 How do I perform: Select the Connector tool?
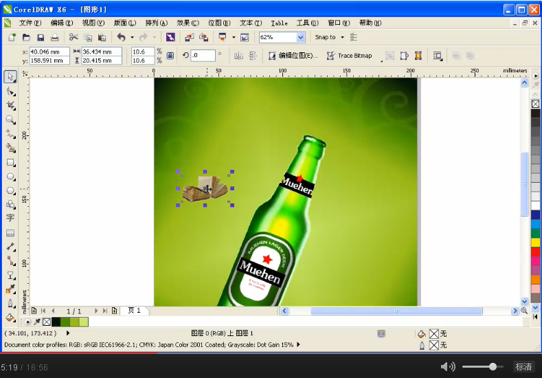pos(10,261)
